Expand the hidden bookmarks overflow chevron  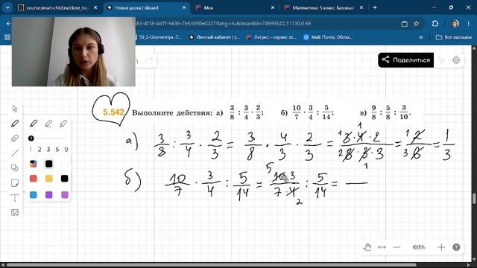click(421, 37)
